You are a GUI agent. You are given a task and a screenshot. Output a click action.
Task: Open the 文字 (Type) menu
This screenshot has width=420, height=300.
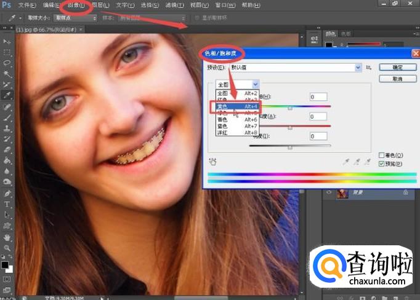tap(125, 5)
